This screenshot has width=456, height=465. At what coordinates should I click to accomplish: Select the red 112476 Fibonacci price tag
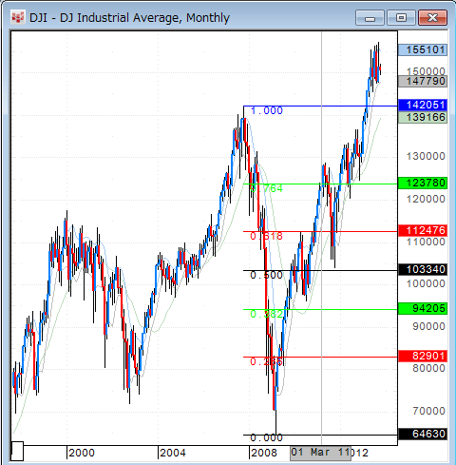point(423,230)
